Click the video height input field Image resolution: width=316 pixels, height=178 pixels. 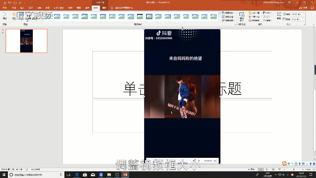[x=297, y=14]
